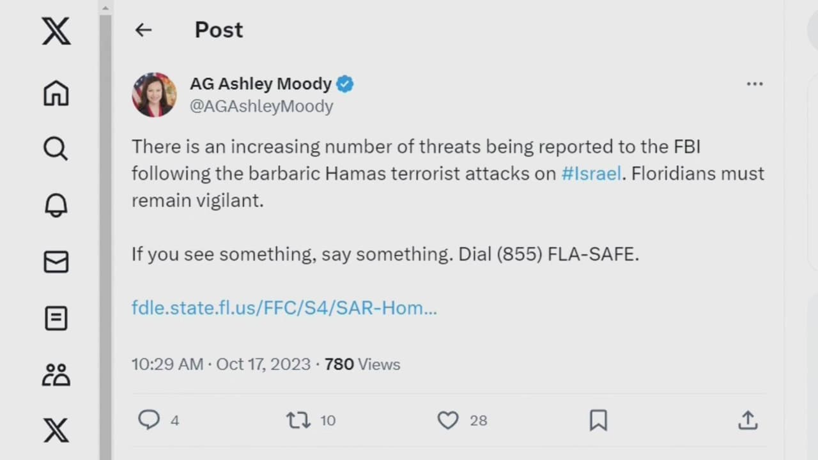Screen dimensions: 818x460
Task: Bookmark this post
Action: pos(598,420)
